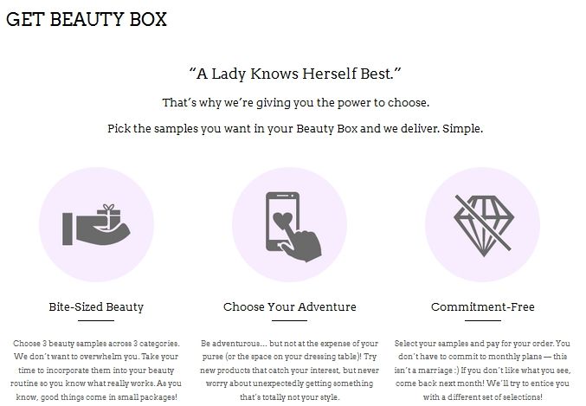Click the underline below Choose Your Adventure

click(x=289, y=320)
